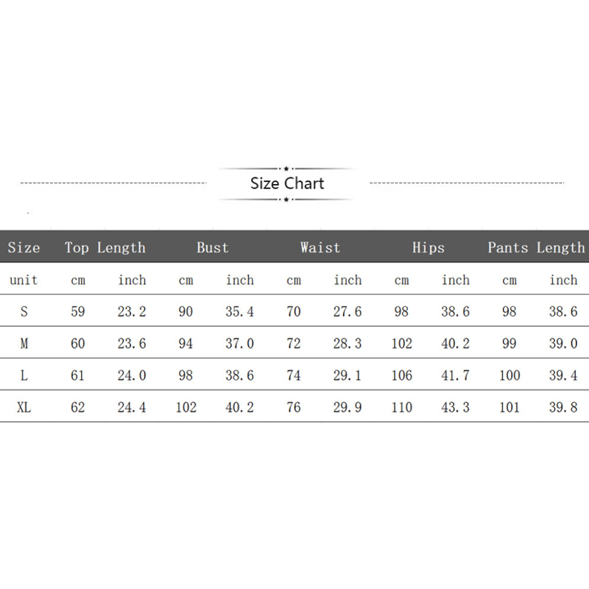
Task: Select the M size row label
Action: (x=24, y=343)
